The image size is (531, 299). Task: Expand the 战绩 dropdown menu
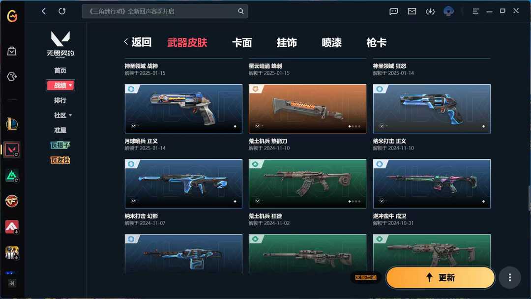(x=60, y=86)
